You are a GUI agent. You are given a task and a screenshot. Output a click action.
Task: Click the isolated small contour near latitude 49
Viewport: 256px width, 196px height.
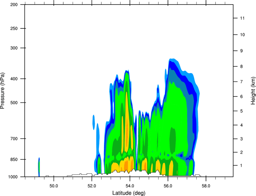[x=39, y=167]
